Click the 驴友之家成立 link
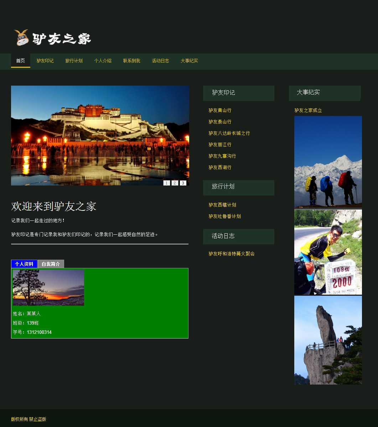 pos(308,111)
